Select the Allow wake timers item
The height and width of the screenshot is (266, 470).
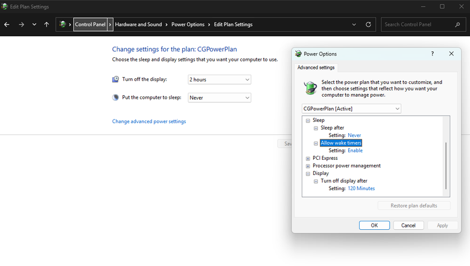[341, 143]
